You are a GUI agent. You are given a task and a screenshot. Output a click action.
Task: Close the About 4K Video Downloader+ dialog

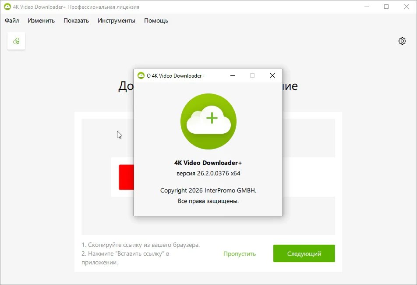click(x=272, y=75)
